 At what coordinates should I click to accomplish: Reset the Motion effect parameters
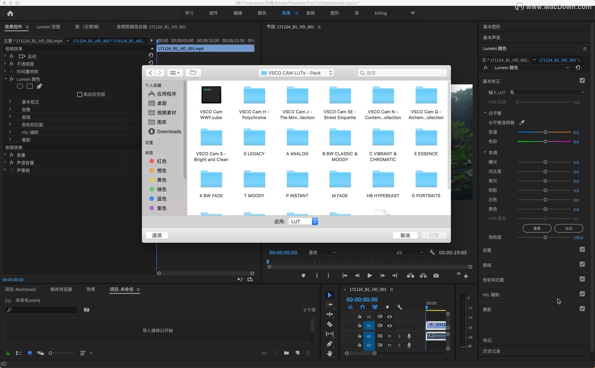point(151,55)
